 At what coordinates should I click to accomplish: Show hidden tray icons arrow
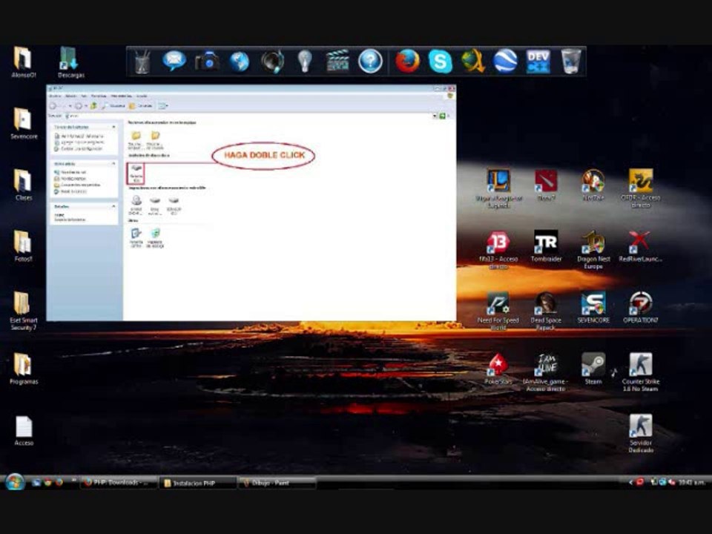630,482
